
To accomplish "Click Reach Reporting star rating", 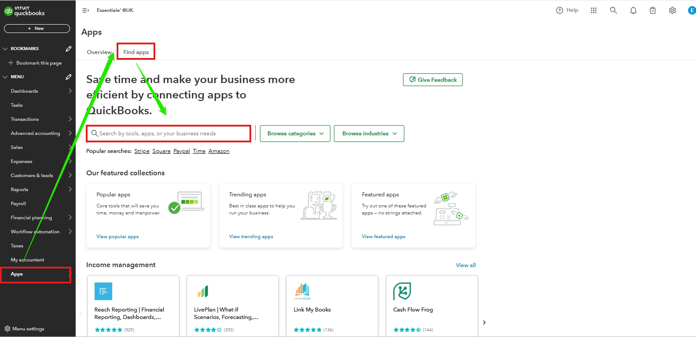I will 108,330.
